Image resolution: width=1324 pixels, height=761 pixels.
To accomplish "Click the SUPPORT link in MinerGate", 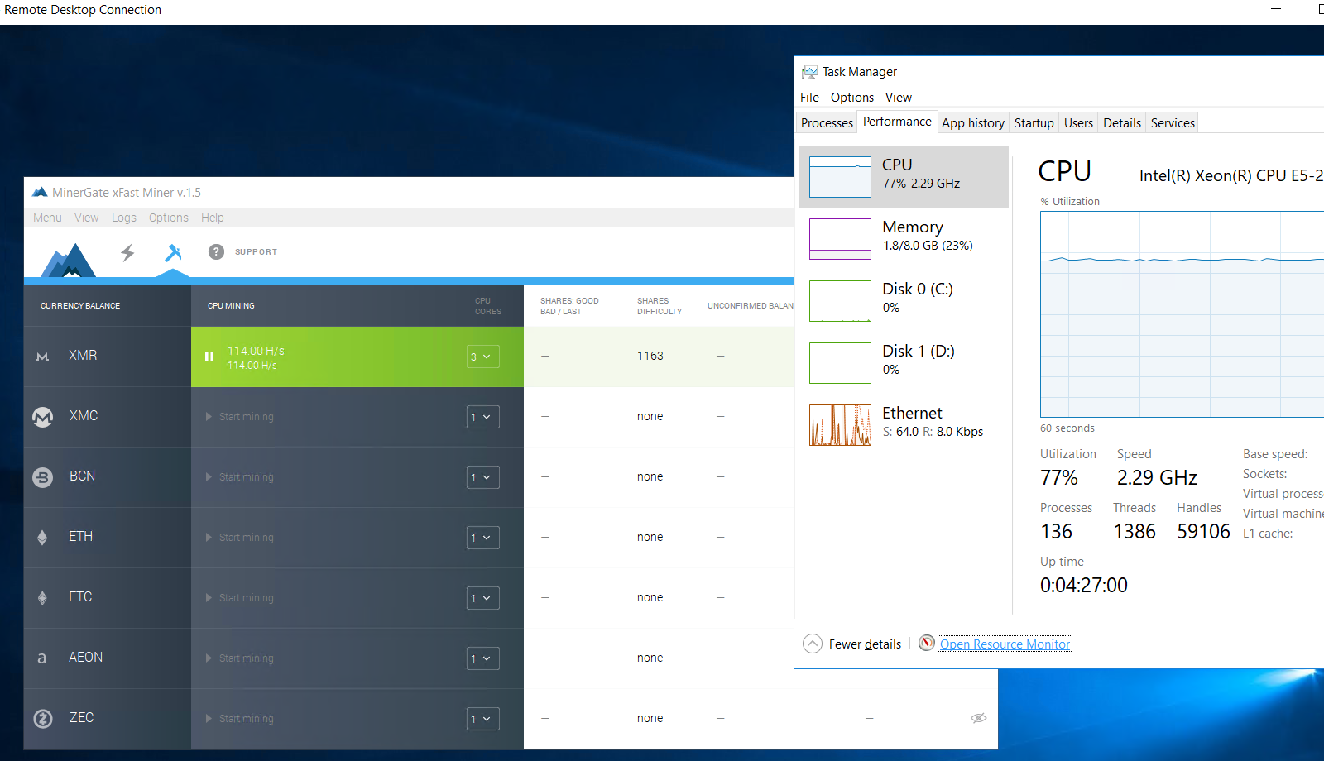I will (256, 252).
